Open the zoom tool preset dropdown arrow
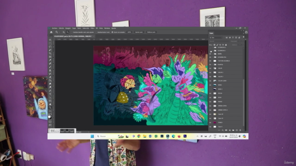 click(59, 32)
